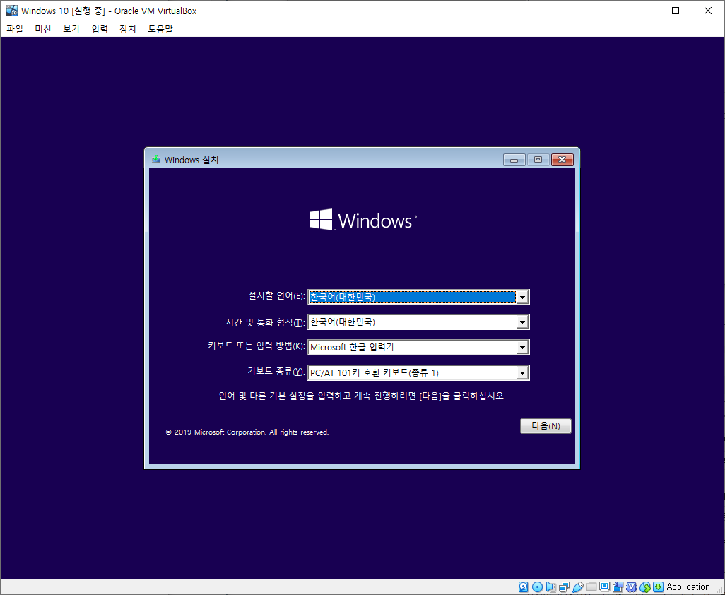Click the shared folders status icon
Image resolution: width=725 pixels, height=595 pixels.
591,587
